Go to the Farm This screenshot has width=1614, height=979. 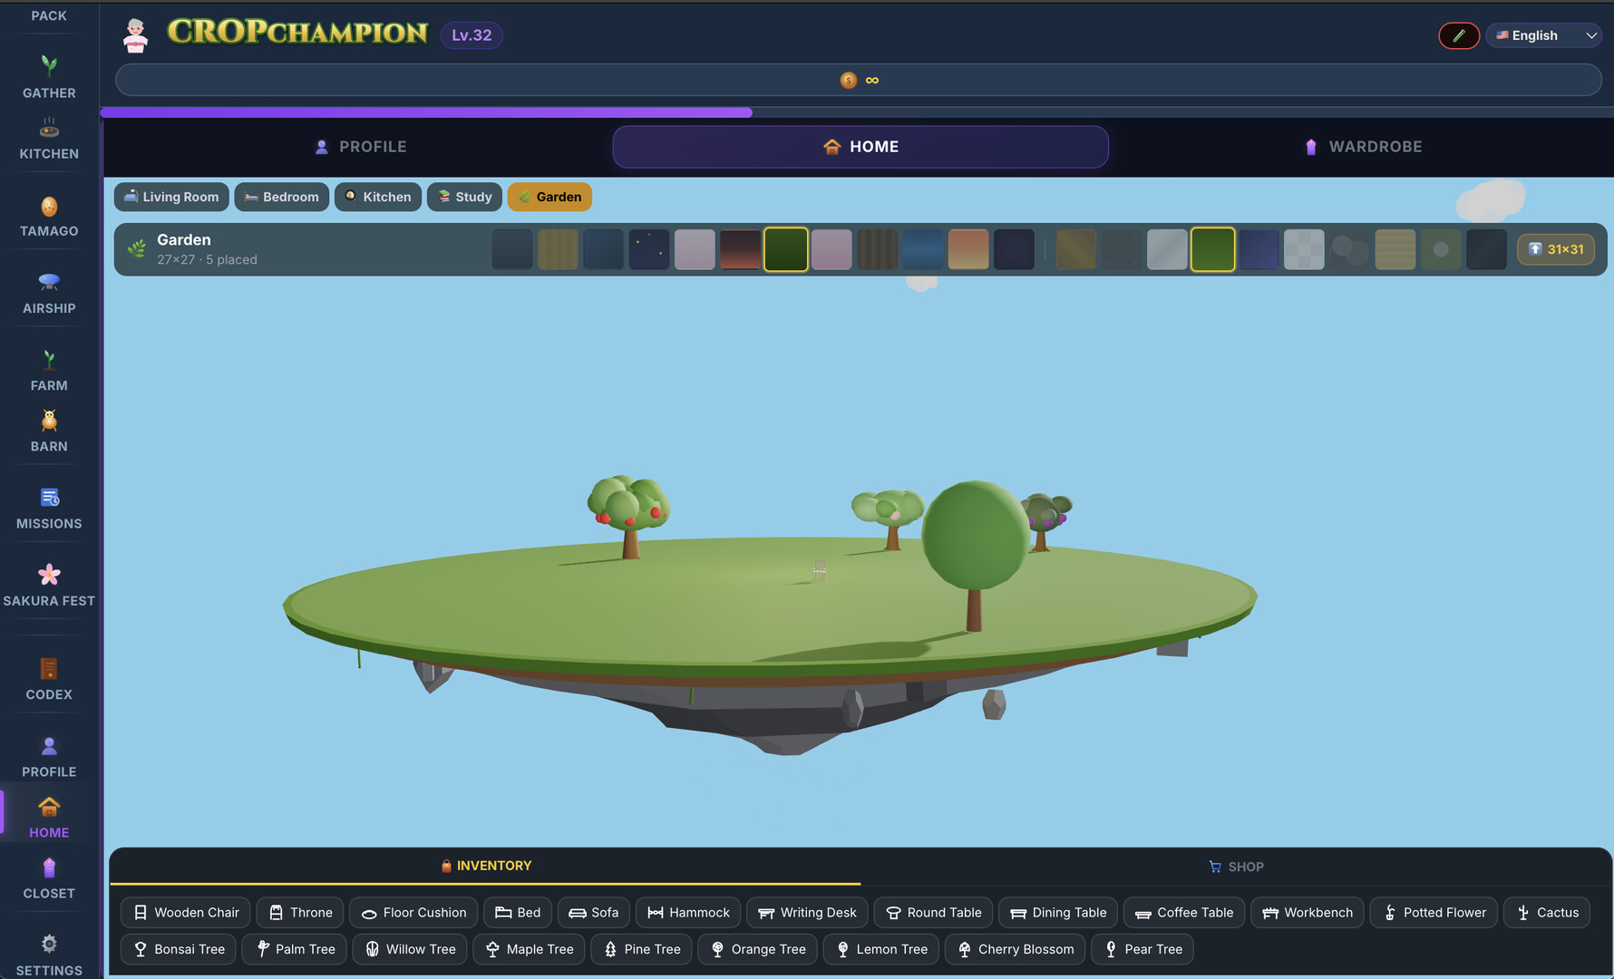(x=49, y=370)
